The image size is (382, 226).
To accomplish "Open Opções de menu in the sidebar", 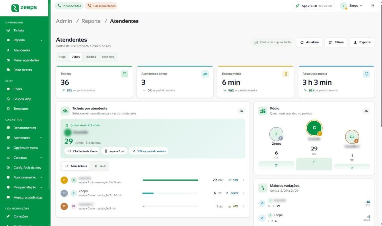I will coord(26,148).
